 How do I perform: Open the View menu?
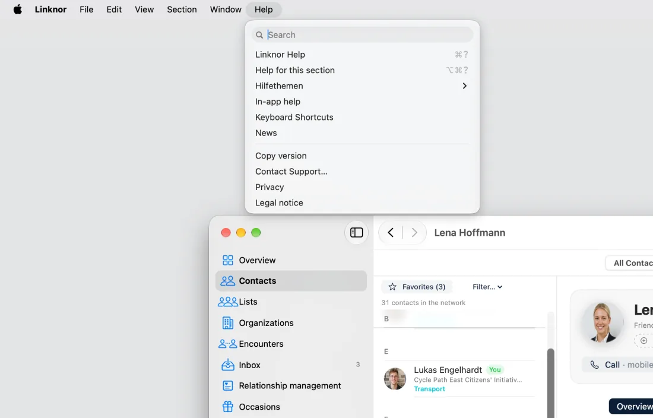(144, 9)
